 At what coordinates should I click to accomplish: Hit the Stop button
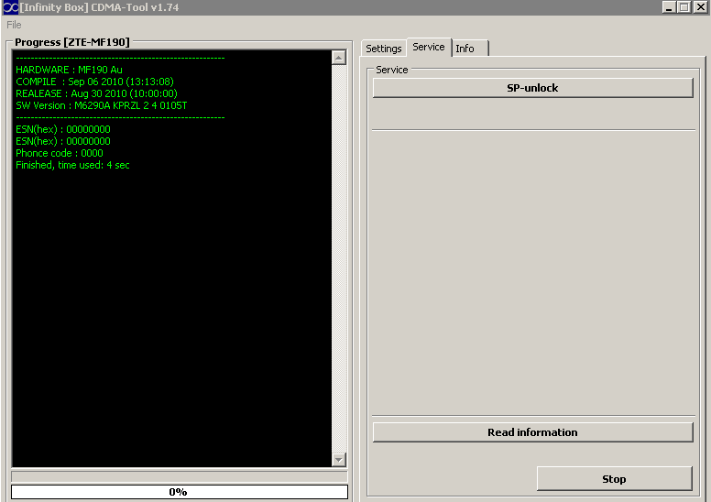(x=614, y=478)
